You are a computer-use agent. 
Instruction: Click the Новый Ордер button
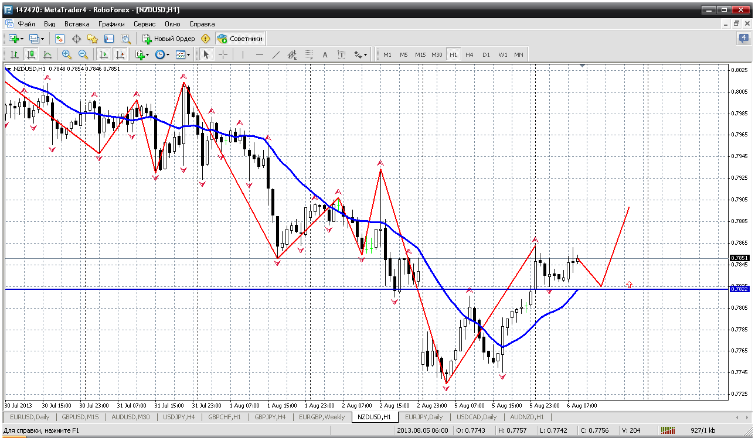coord(168,39)
